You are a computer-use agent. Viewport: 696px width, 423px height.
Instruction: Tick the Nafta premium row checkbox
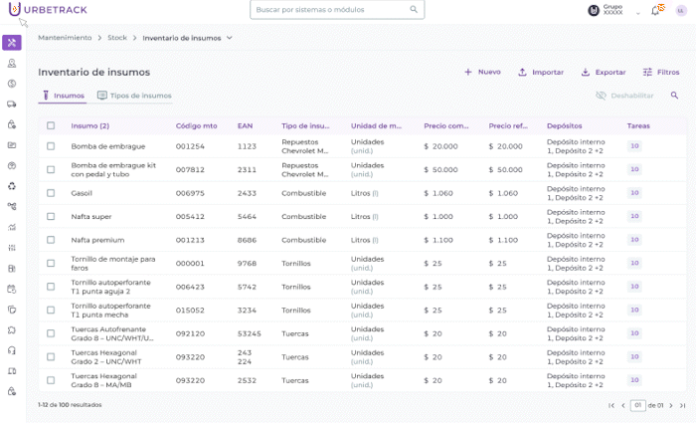point(51,240)
